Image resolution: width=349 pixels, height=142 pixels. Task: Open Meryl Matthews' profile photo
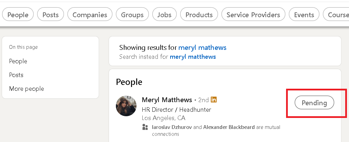[126, 106]
